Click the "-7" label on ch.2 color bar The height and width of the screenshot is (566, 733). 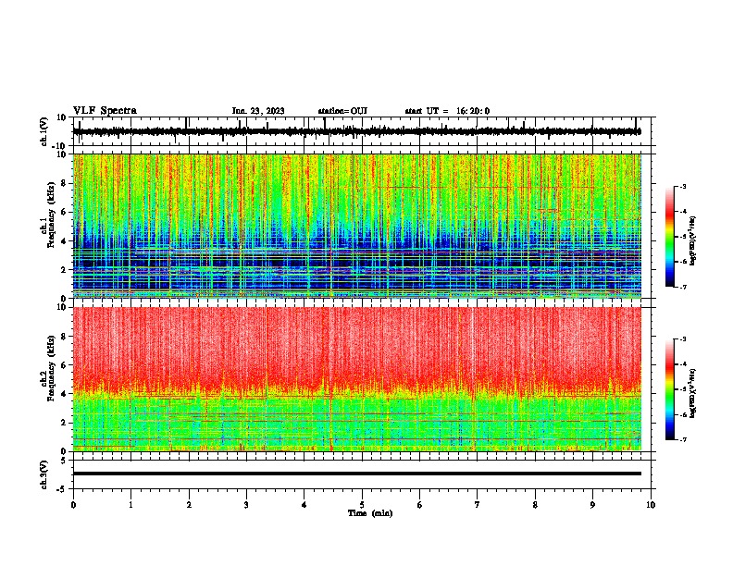pos(682,439)
